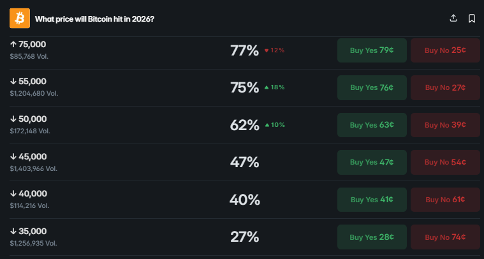Open the ↓ 35,000 outcome row
The width and height of the screenshot is (484, 259).
click(x=29, y=231)
